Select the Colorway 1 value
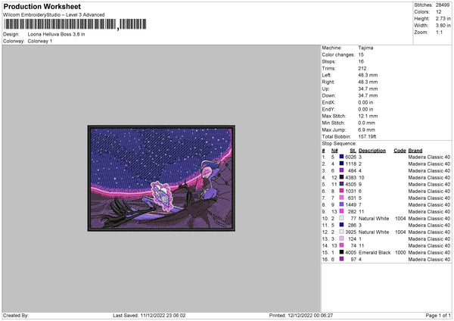This screenshot has height=321, width=454. point(40,41)
